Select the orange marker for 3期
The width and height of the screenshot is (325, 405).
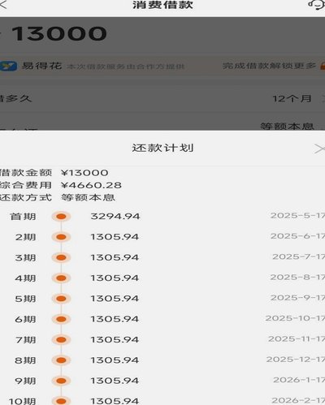coord(61,257)
